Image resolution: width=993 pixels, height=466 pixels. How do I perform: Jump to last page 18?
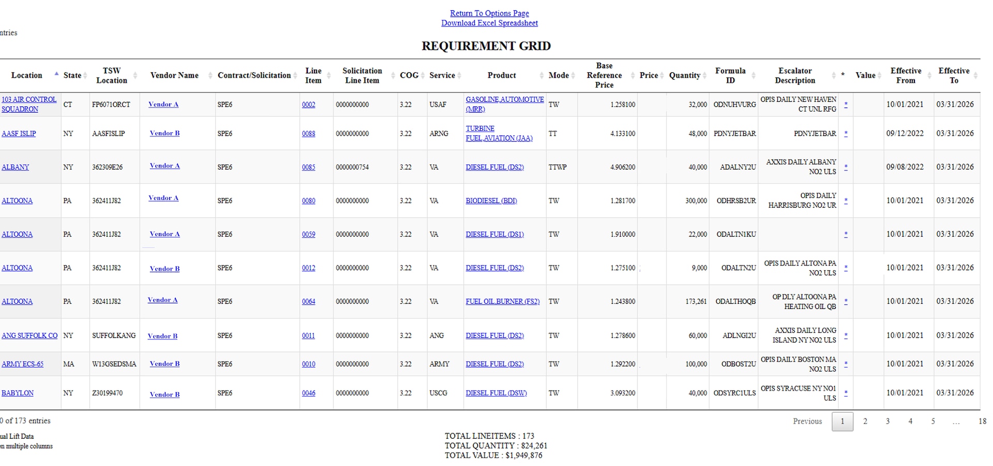(x=982, y=421)
